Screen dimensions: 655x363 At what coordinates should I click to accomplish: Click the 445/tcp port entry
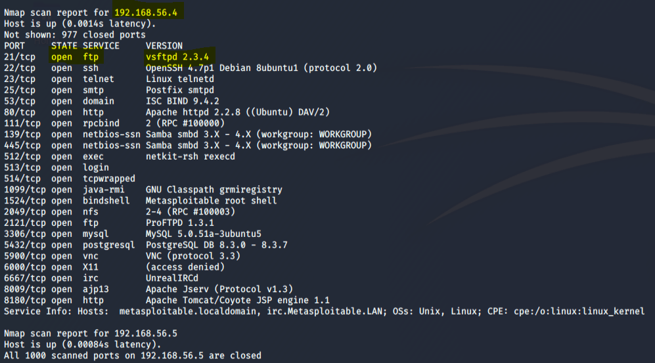pyautogui.click(x=22, y=146)
